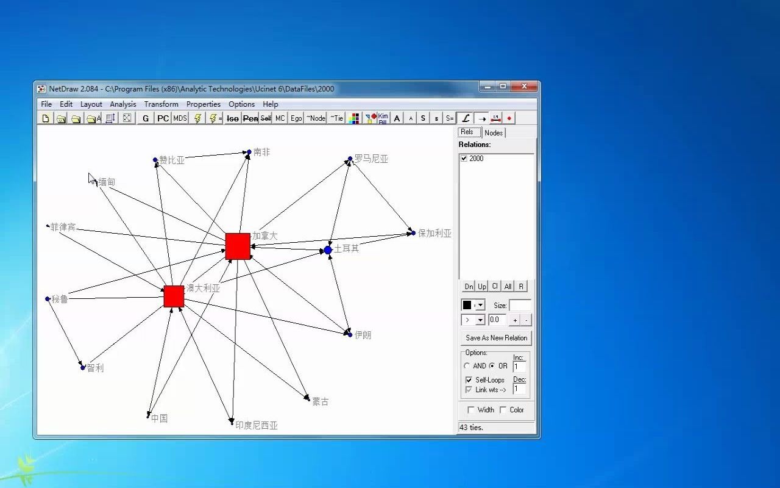Click the ~Node toolbar button
Screen dimensions: 780x488
315,118
